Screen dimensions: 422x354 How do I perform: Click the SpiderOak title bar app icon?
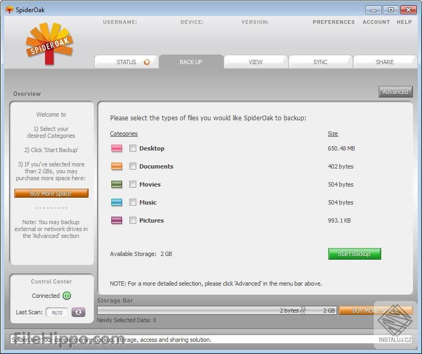pos(10,10)
